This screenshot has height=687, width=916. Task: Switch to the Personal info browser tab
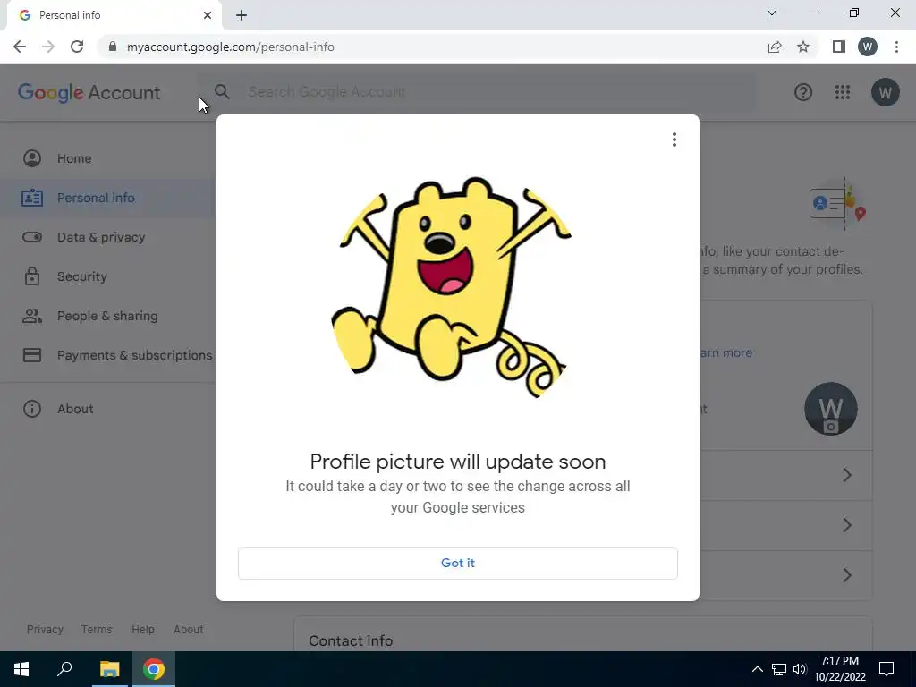[x=114, y=15]
